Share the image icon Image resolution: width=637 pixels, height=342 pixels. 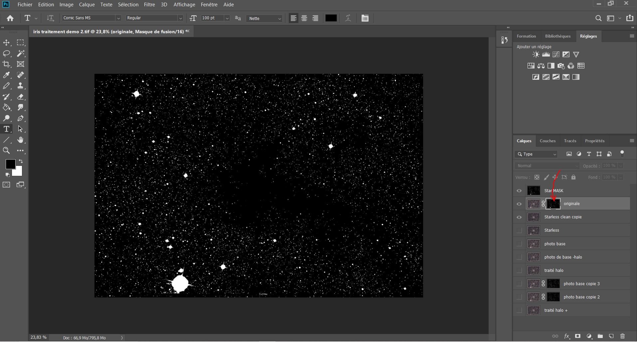pos(630,18)
